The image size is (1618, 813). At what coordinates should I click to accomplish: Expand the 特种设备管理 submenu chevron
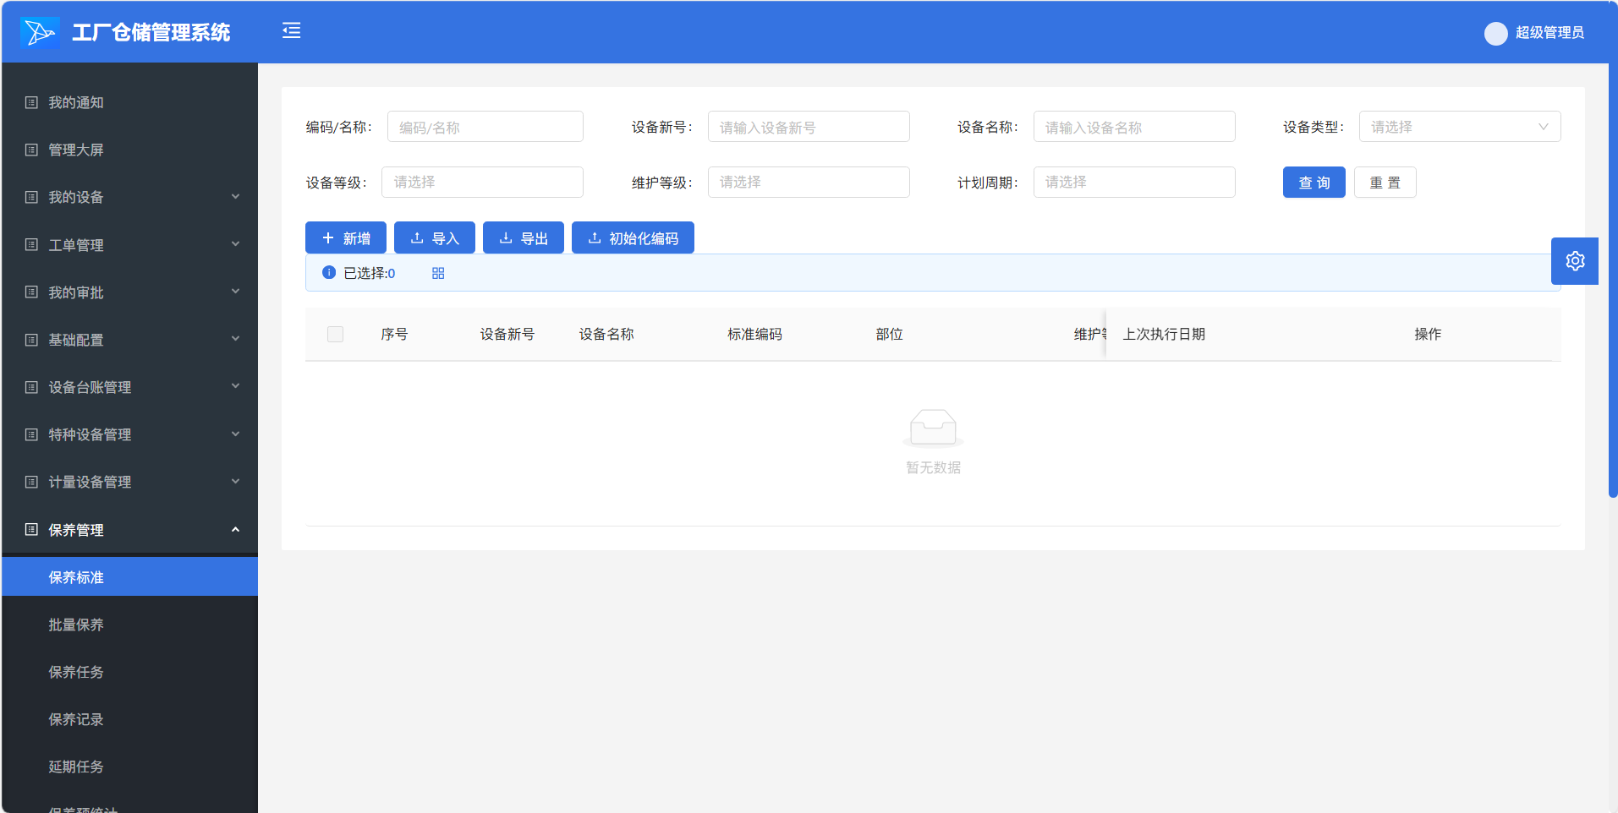click(235, 434)
